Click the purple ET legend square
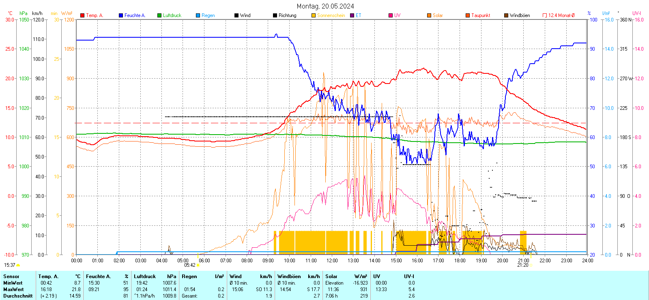649x300 pixels. [x=352, y=15]
